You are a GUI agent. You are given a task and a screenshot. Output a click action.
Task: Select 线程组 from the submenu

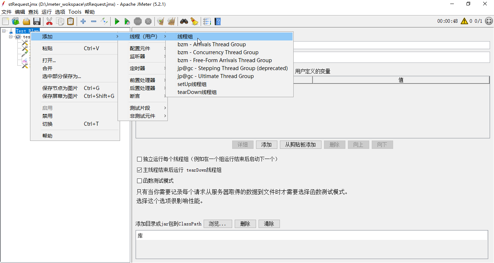229,36
